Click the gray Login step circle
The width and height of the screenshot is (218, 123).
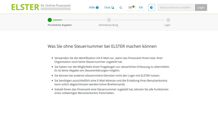tap(168, 20)
